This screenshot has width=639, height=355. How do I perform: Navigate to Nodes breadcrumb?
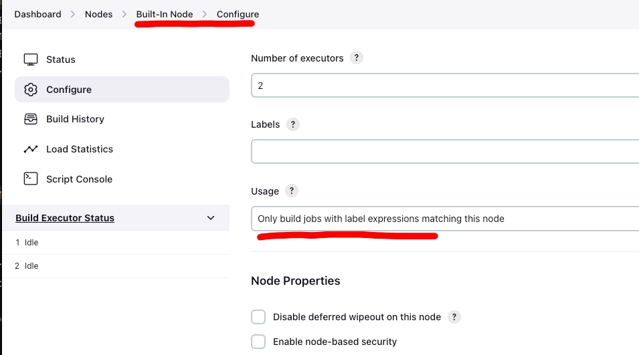[x=98, y=14]
